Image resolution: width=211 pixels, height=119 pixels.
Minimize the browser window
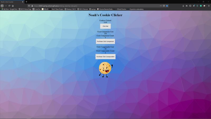[x=198, y=2]
